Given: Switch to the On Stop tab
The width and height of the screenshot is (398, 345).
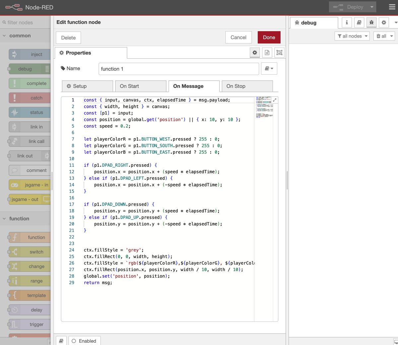Looking at the screenshot, I should point(247,86).
